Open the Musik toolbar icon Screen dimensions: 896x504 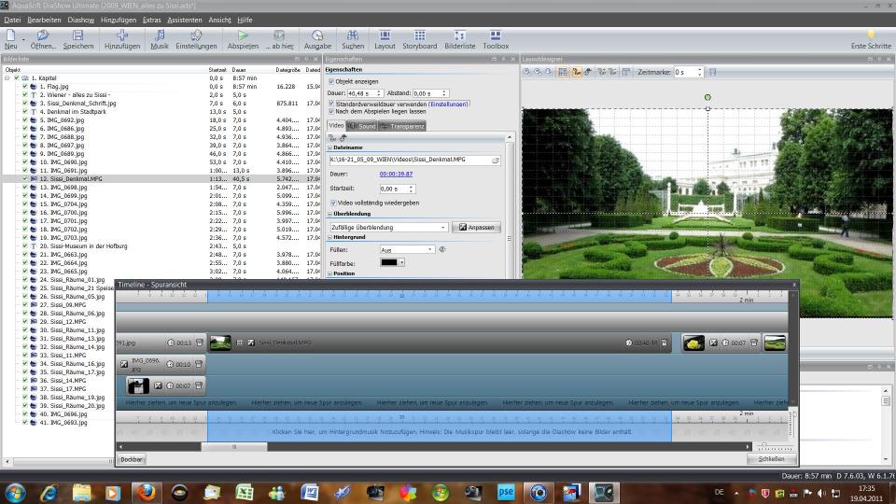(x=160, y=35)
